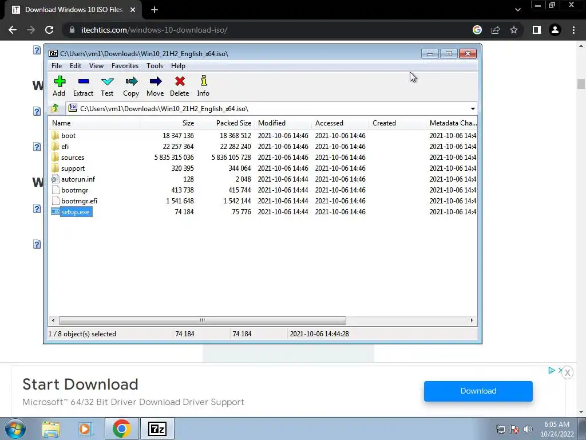Select the bootmgr.efi file name

(79, 201)
